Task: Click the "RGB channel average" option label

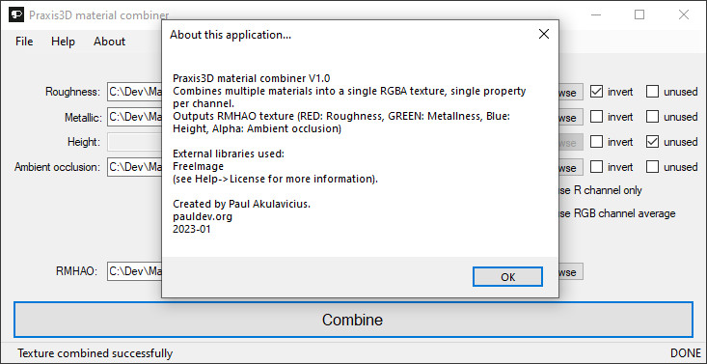Action: [624, 213]
